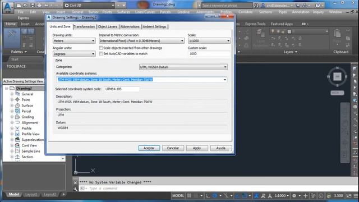The height and width of the screenshot is (202, 359).
Task: Open the Scale 1:1000 dropdown
Action: tap(209, 41)
